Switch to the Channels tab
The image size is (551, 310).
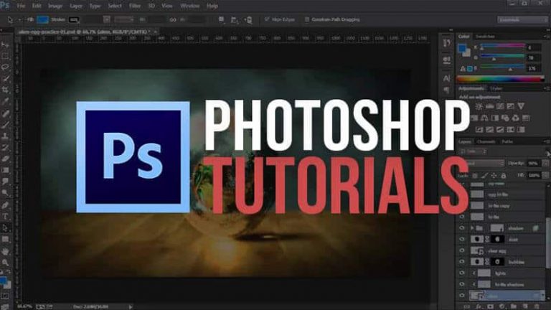(x=486, y=141)
